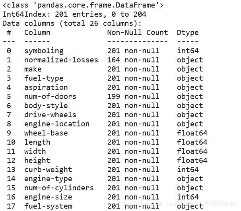This screenshot has width=241, height=211.
Task: Click the '164 non-null' count value
Action: (133, 60)
